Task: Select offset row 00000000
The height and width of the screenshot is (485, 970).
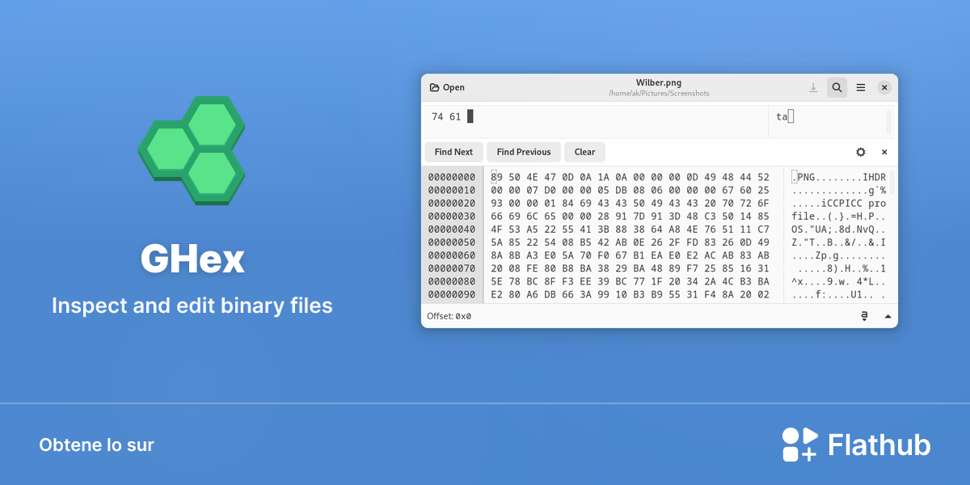Action: (x=452, y=177)
